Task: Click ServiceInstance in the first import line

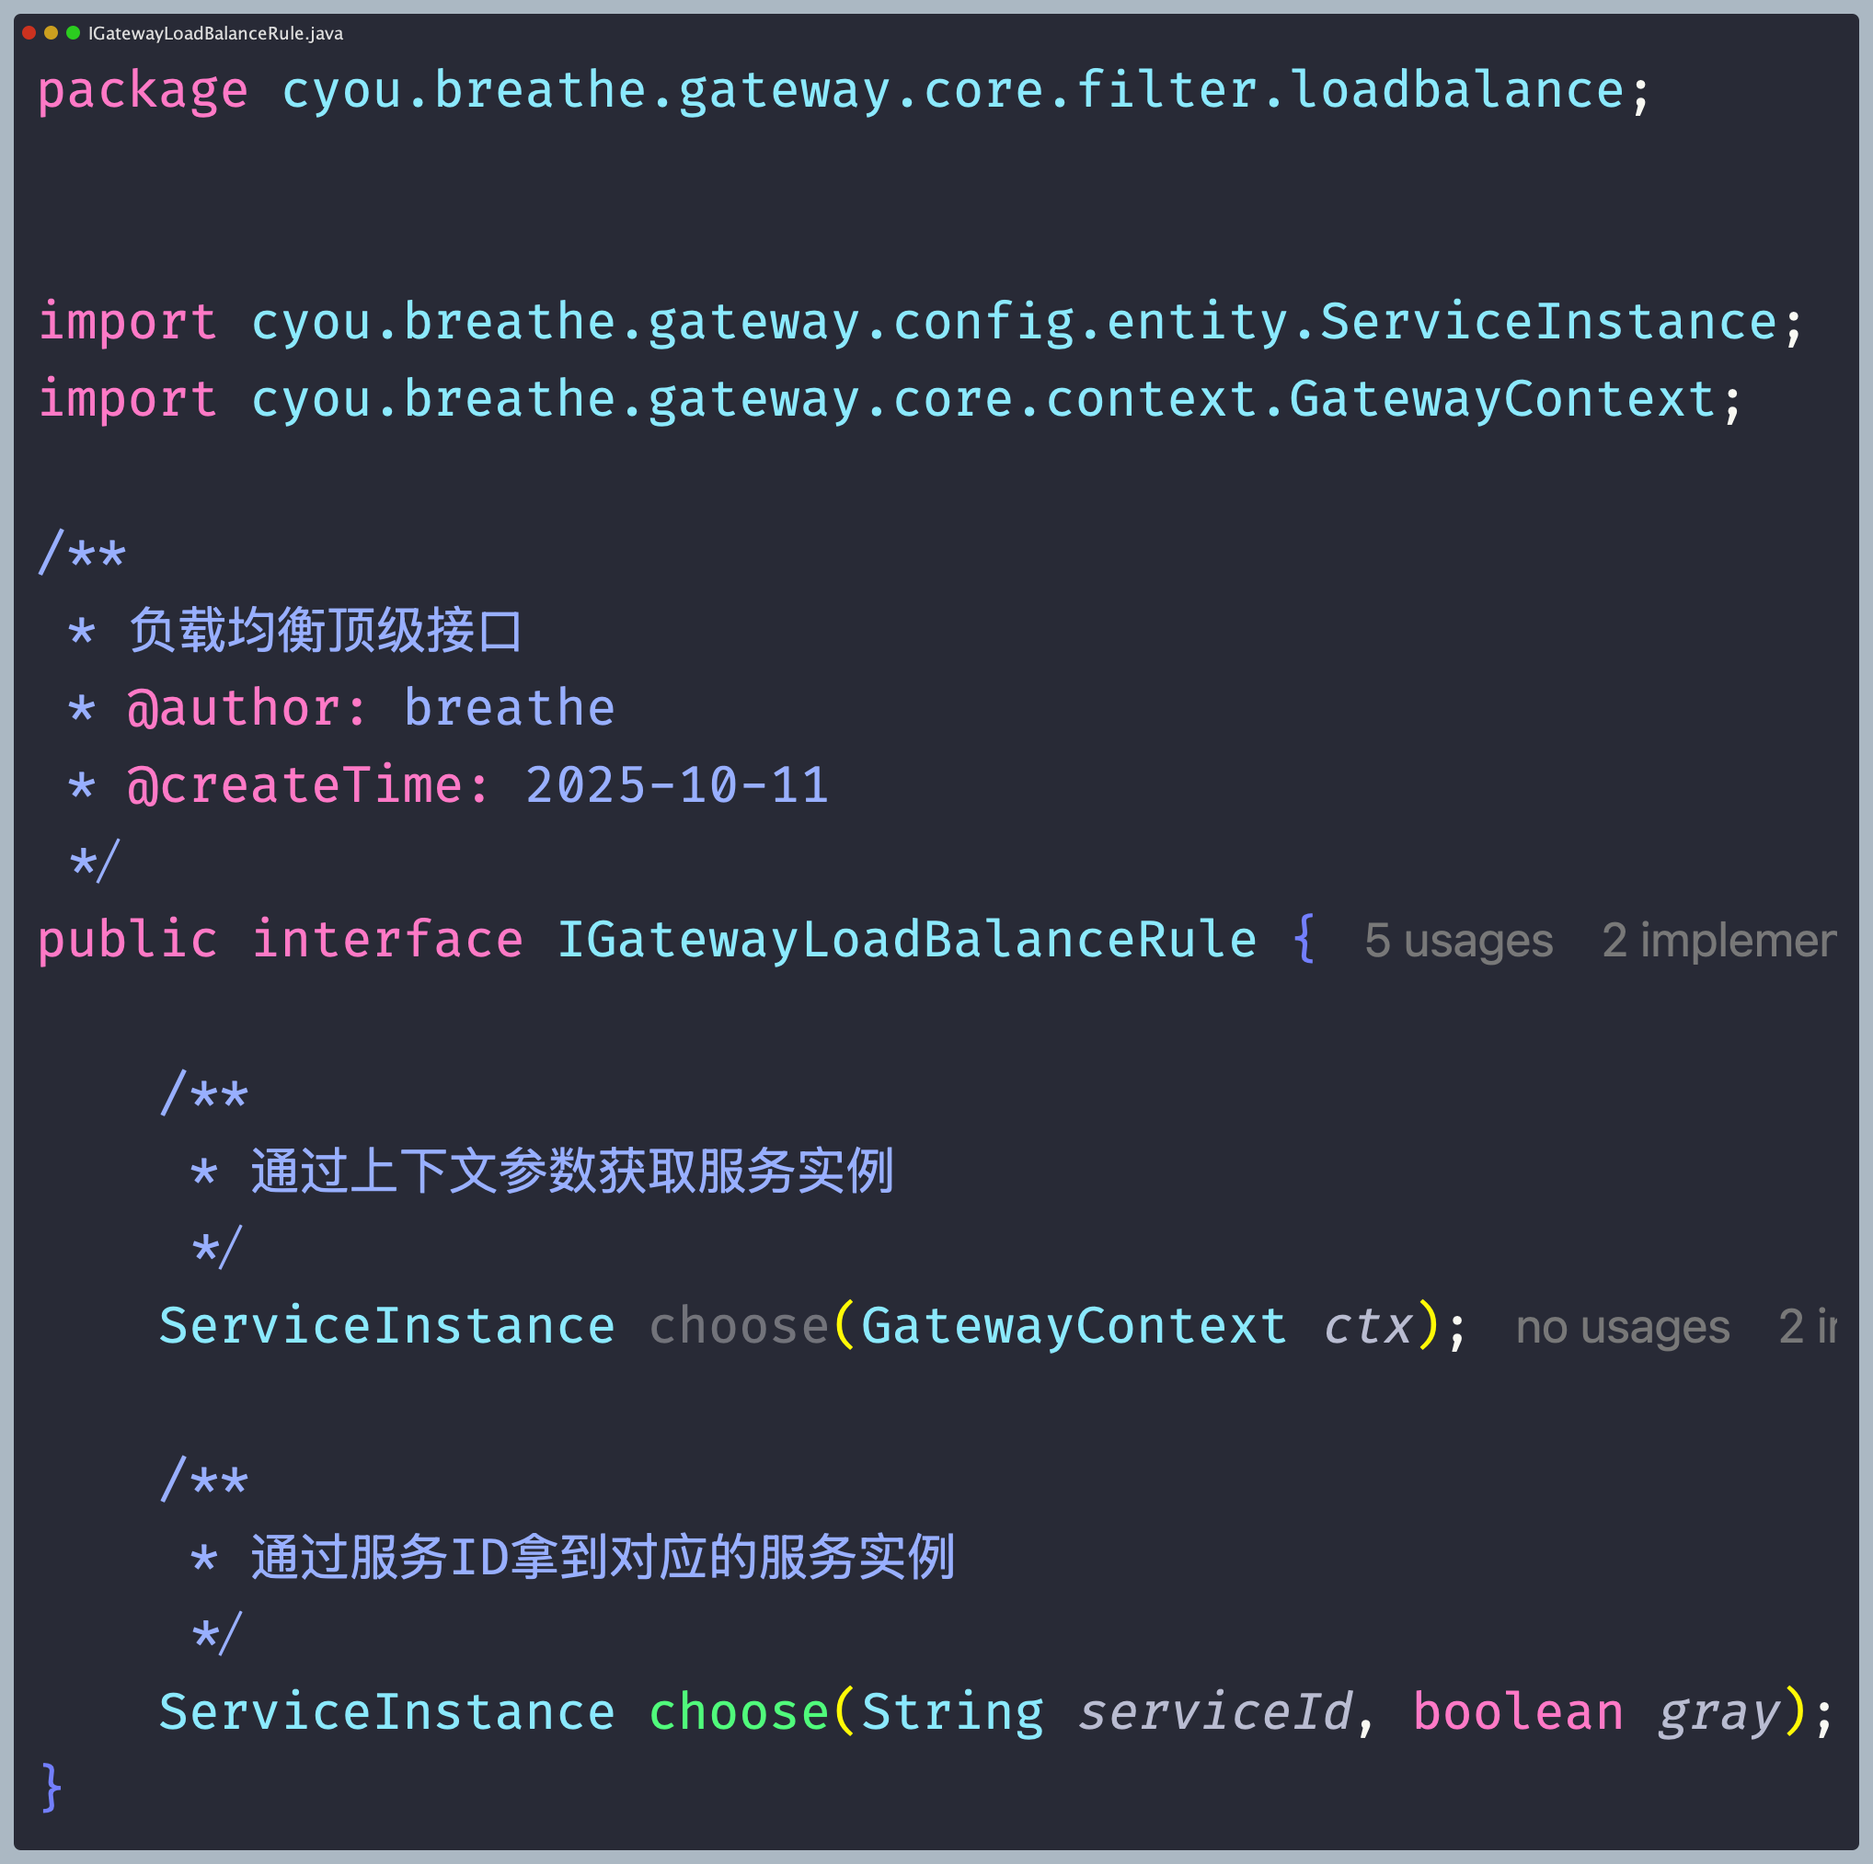Action: coord(1548,321)
